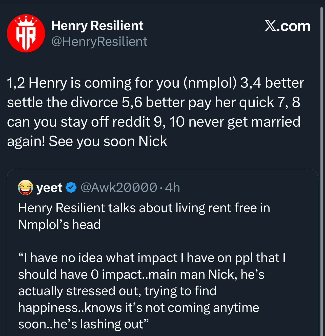Open the @Awk20000 handle
Image resolution: width=325 pixels, height=336 pixels.
119,188
